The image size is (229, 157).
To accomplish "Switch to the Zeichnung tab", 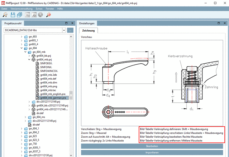I will (88, 30).
